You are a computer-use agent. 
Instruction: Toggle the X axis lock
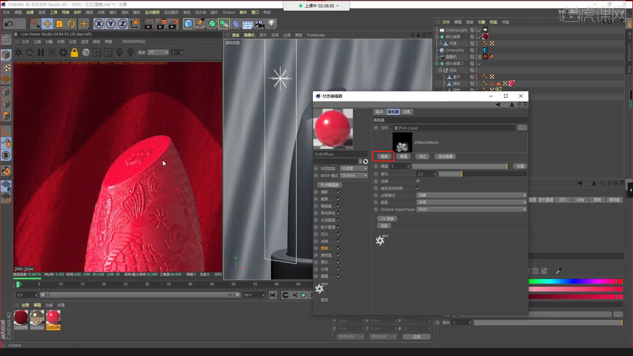[x=99, y=24]
